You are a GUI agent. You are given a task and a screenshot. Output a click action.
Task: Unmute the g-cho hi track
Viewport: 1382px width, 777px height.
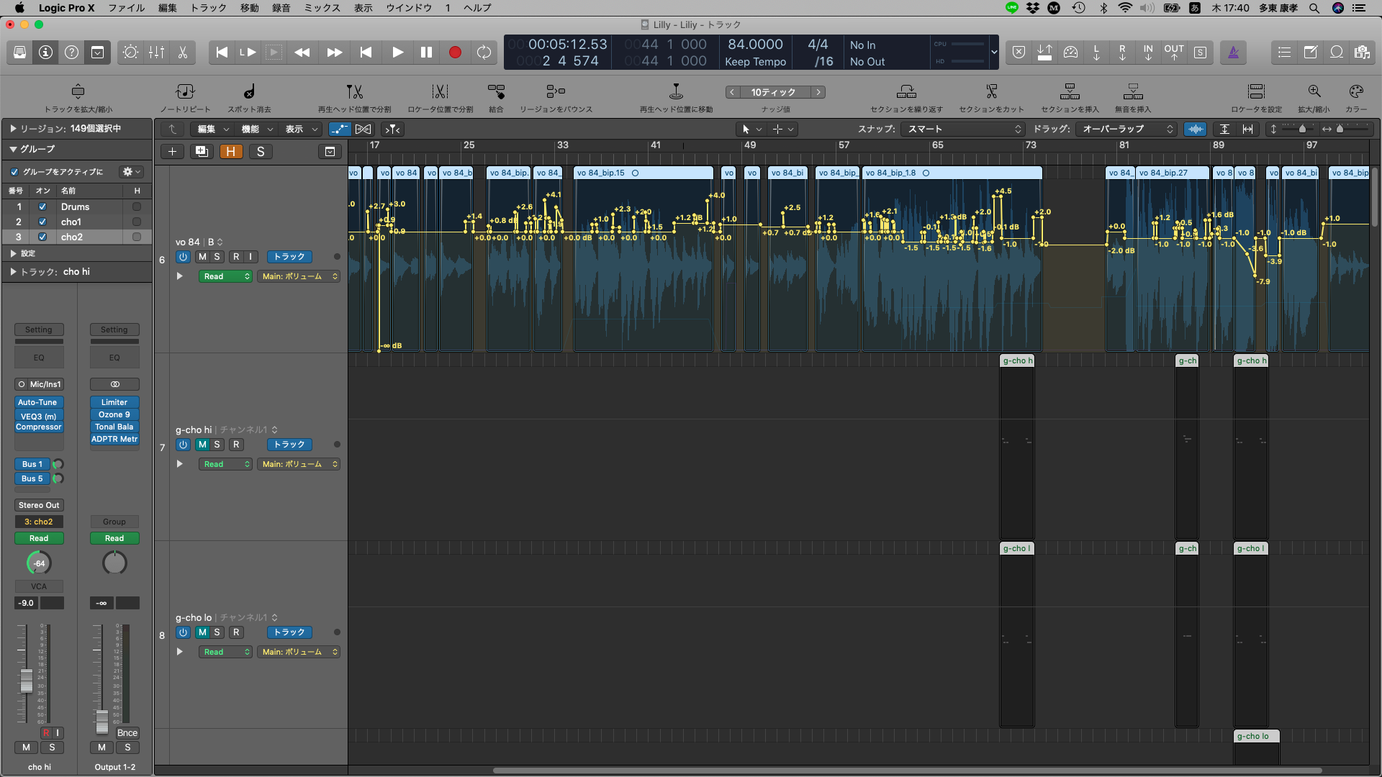click(202, 445)
